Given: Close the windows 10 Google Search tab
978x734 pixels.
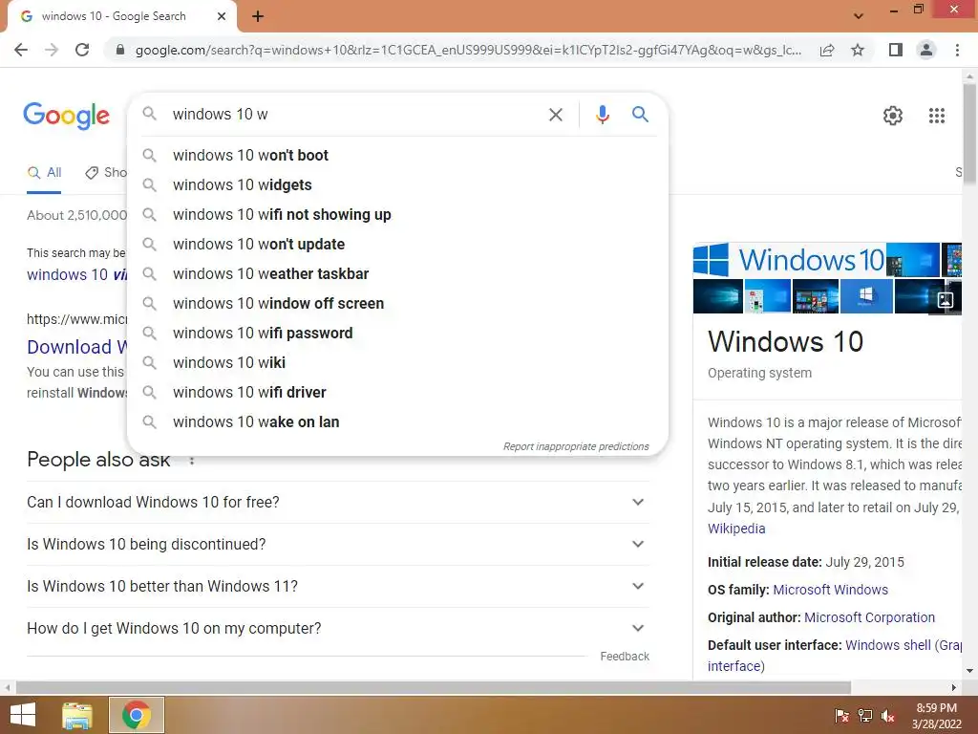Looking at the screenshot, I should point(222,17).
